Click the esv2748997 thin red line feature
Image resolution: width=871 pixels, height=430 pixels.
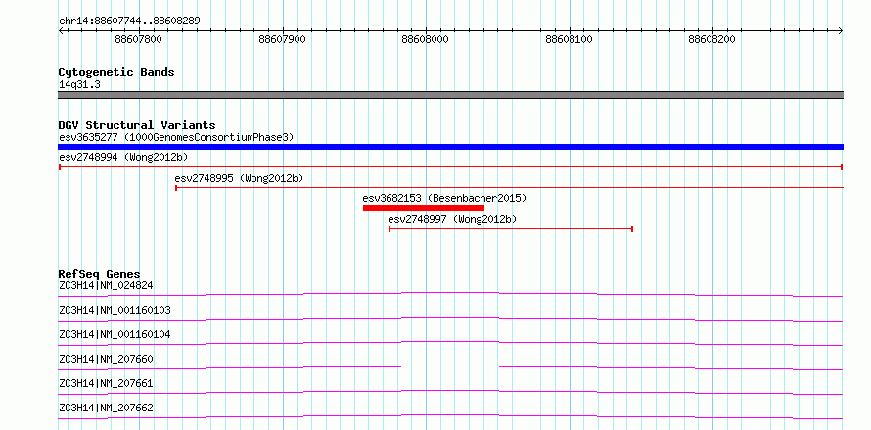[511, 229]
